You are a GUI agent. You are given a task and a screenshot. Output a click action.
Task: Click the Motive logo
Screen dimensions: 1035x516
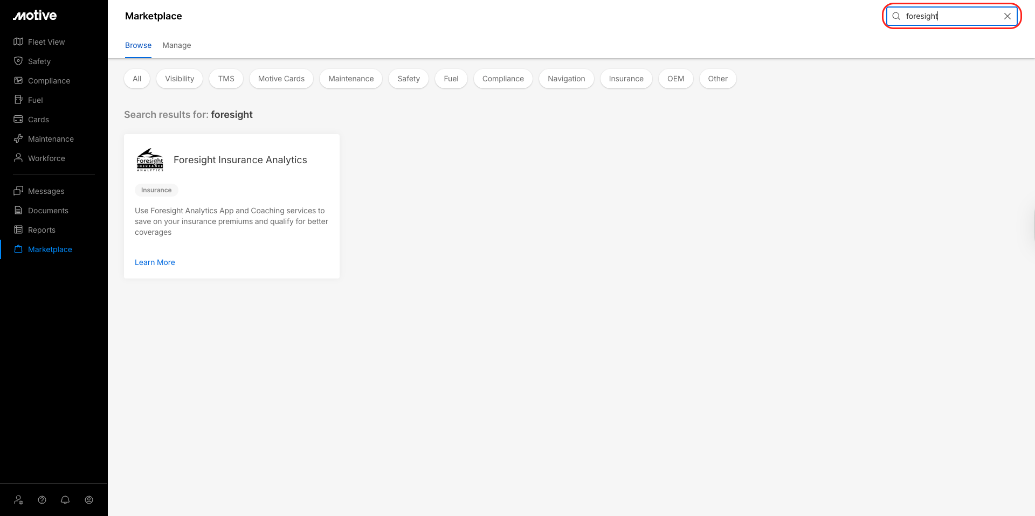pyautogui.click(x=35, y=16)
